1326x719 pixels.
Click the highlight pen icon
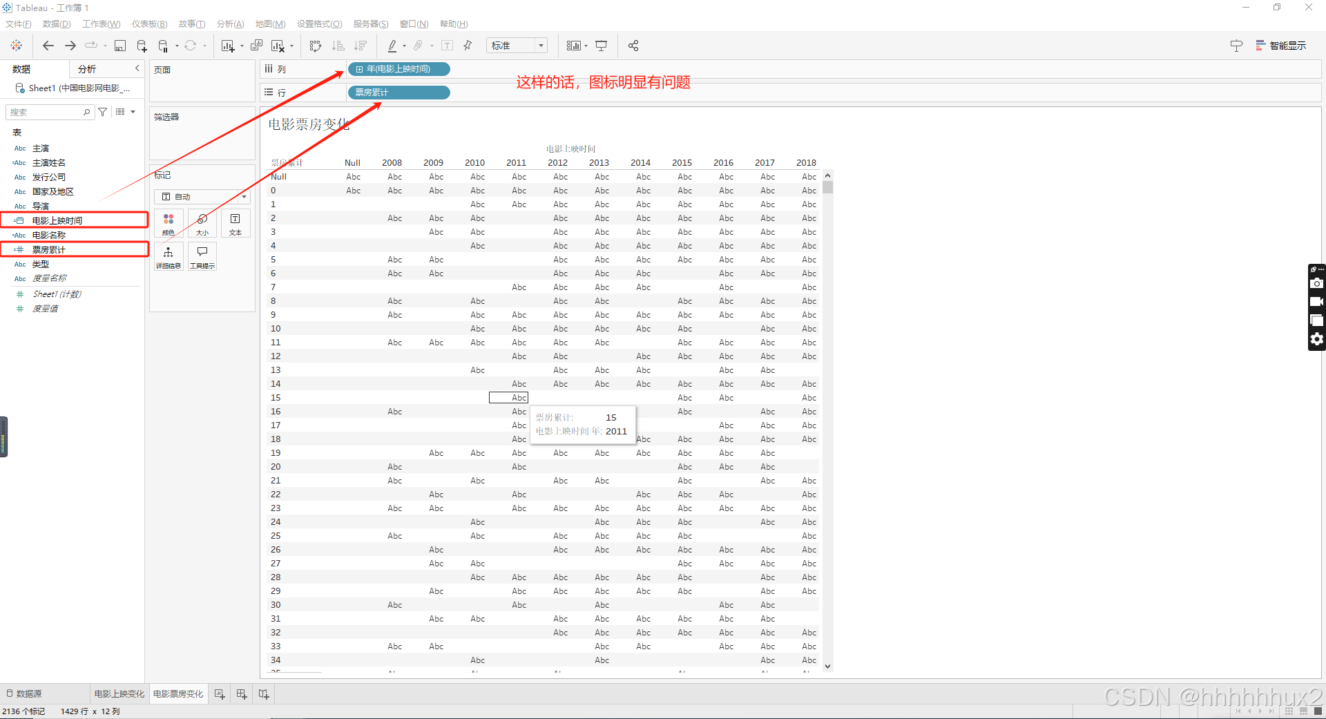pyautogui.click(x=392, y=46)
